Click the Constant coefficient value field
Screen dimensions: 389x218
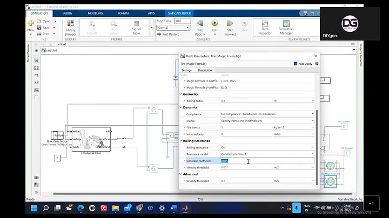pos(267,161)
